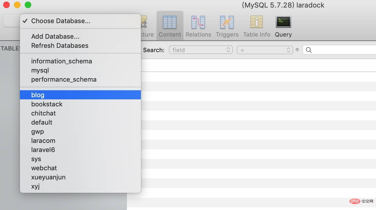
Task: Select the mysql database
Action: click(80, 70)
